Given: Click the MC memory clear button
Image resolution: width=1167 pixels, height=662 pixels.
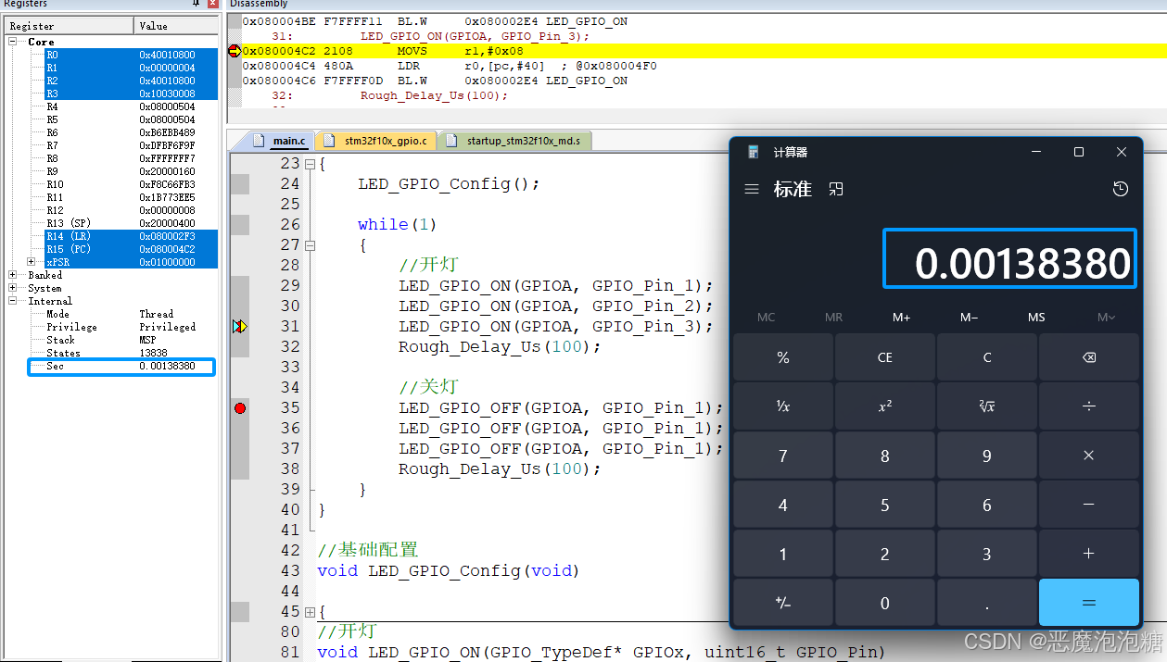Looking at the screenshot, I should click(766, 318).
